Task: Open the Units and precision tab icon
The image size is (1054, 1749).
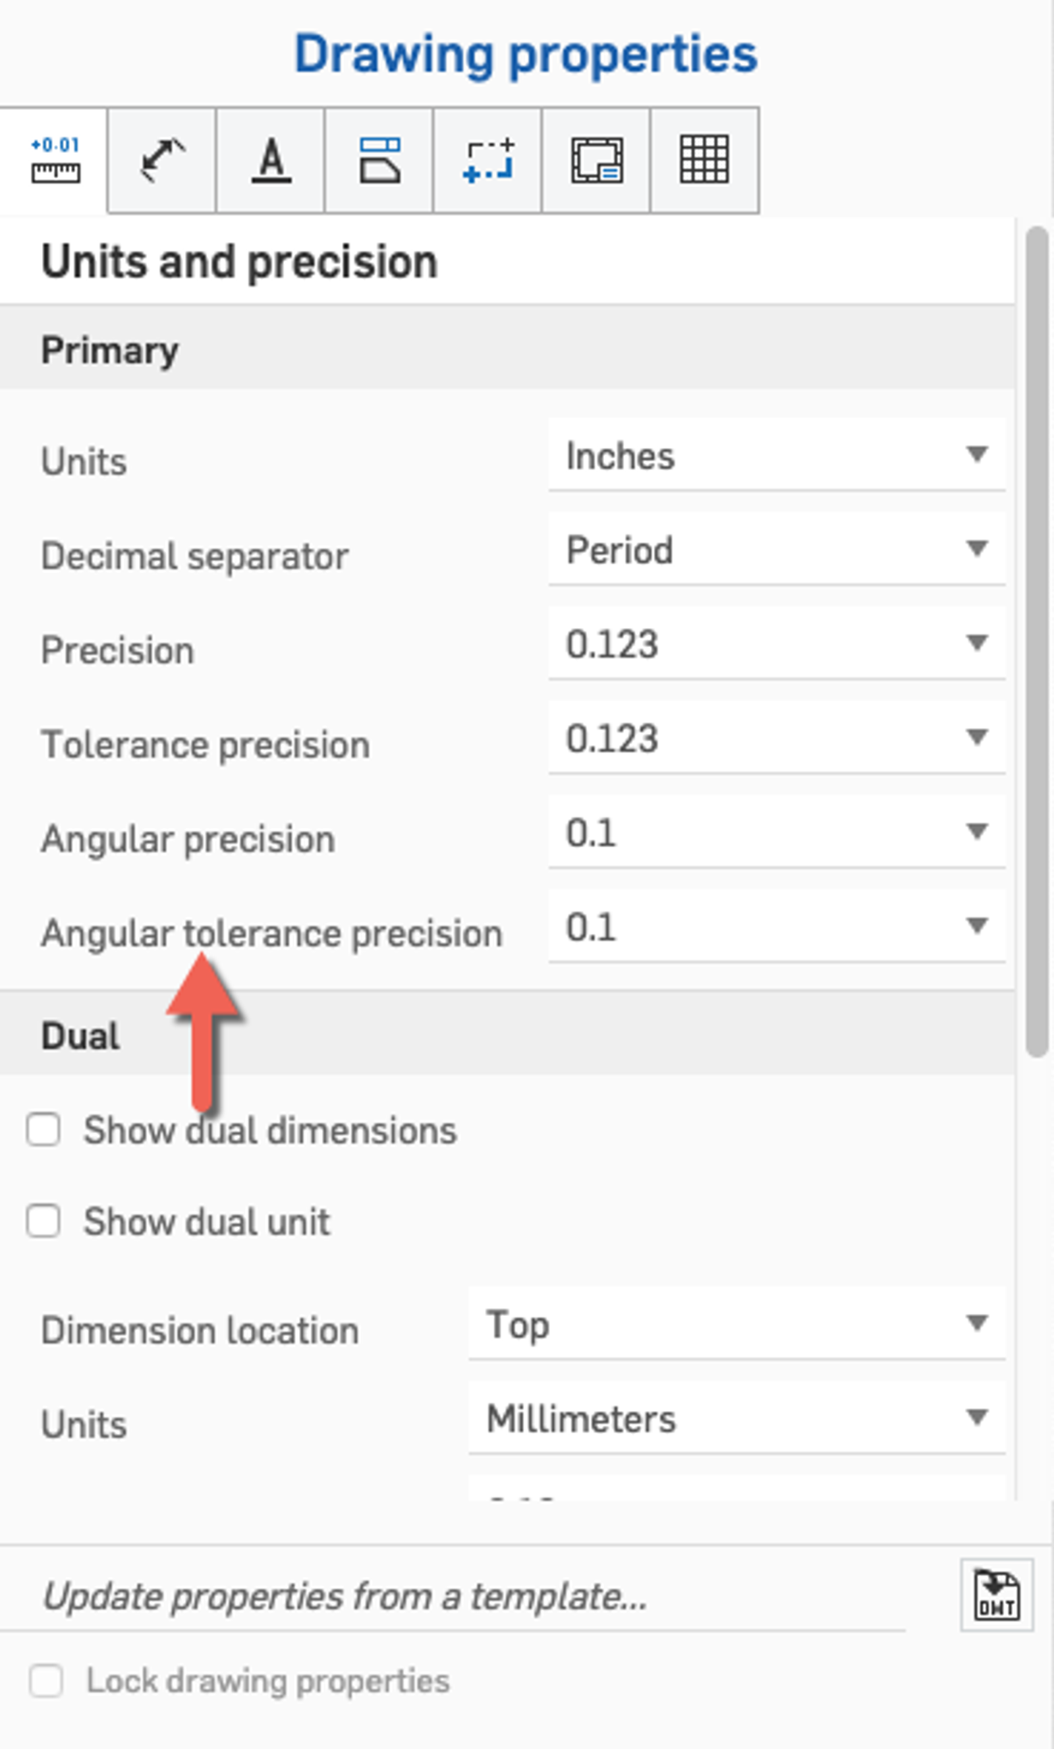Action: tap(55, 160)
